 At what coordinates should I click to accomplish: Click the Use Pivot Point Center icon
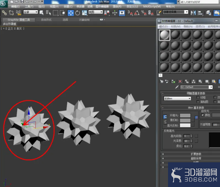tap(107, 13)
